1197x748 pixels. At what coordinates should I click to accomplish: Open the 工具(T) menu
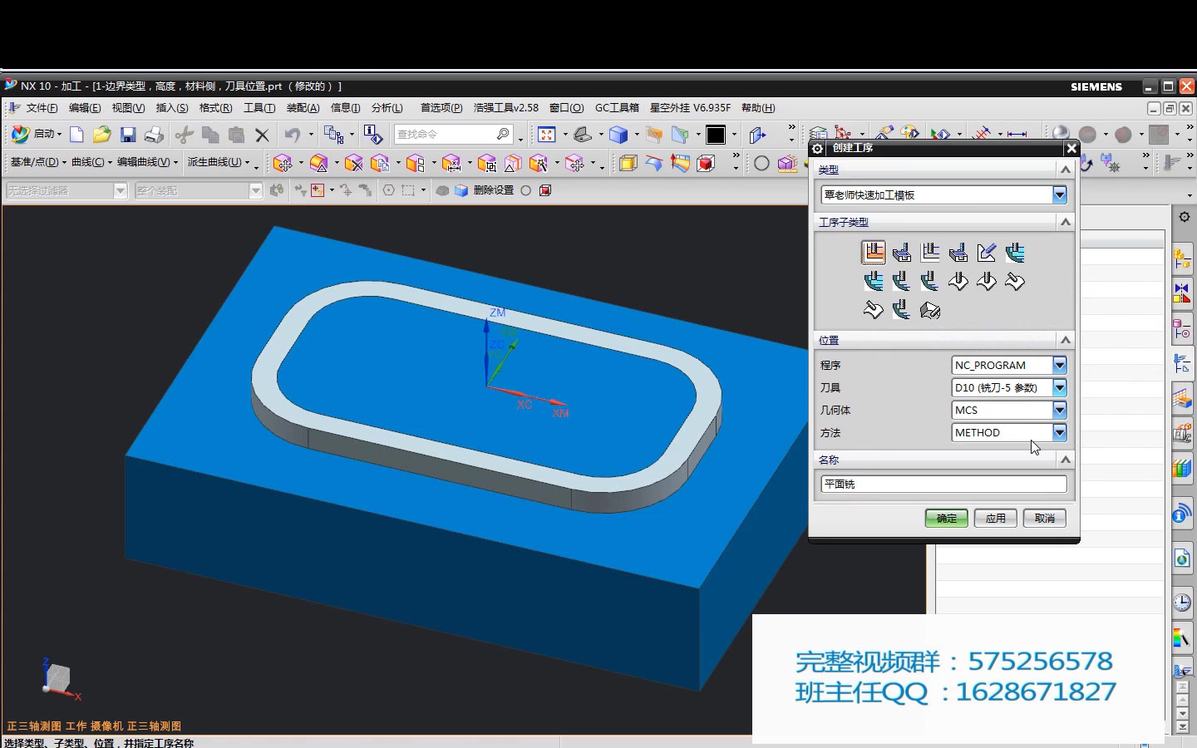[259, 108]
